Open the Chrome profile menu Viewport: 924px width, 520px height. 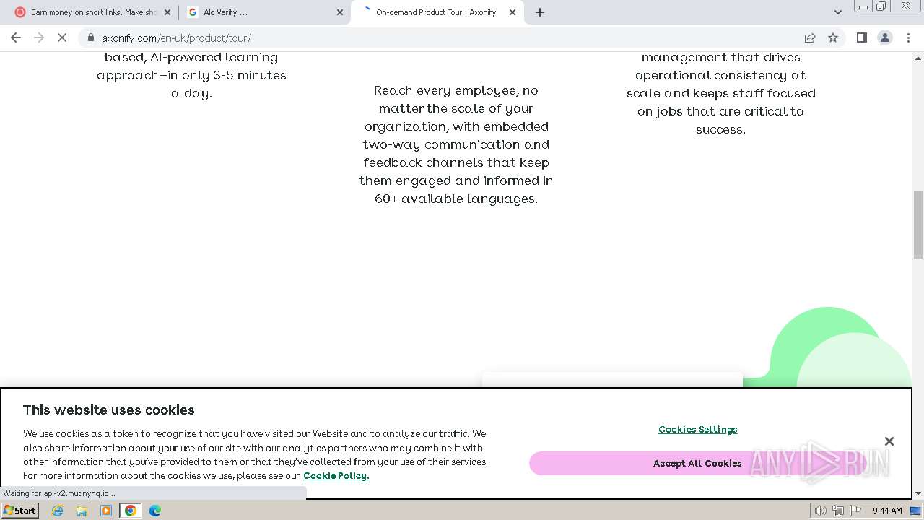click(x=884, y=38)
